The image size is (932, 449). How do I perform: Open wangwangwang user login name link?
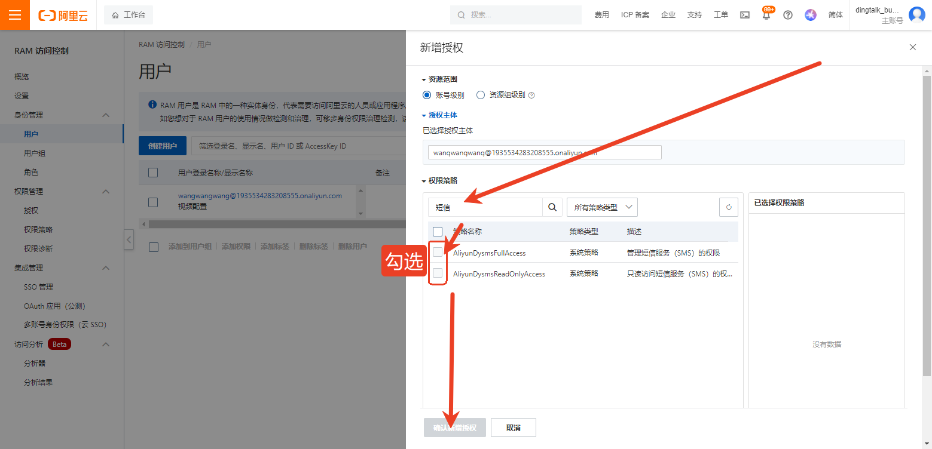(260, 196)
